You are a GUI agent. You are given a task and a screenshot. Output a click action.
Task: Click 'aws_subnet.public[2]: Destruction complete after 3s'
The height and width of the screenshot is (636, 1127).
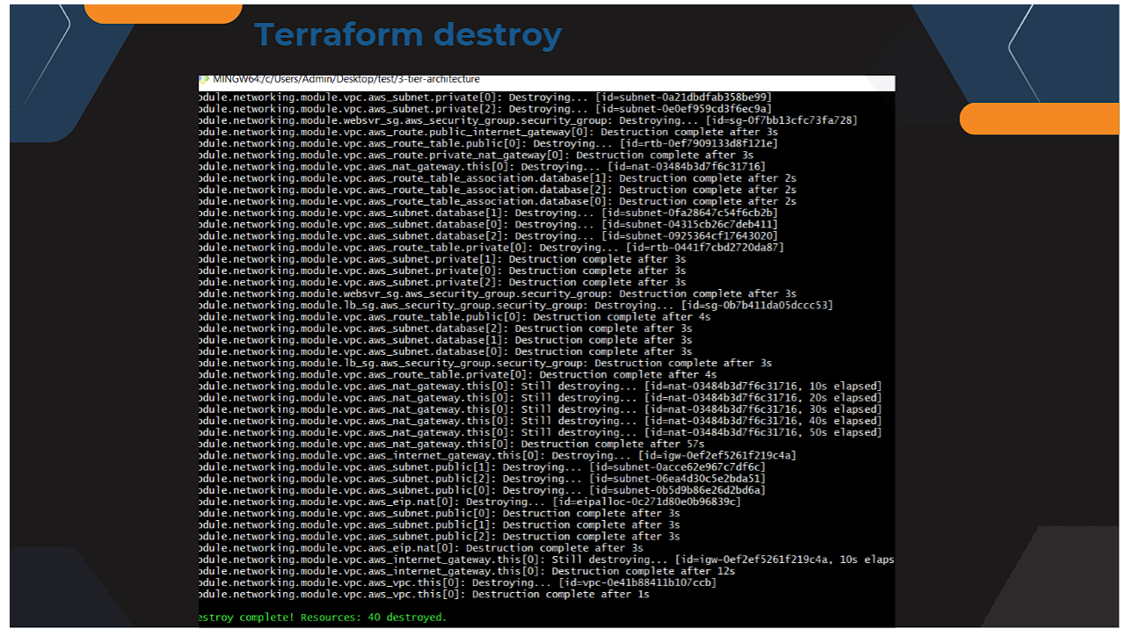tap(440, 536)
